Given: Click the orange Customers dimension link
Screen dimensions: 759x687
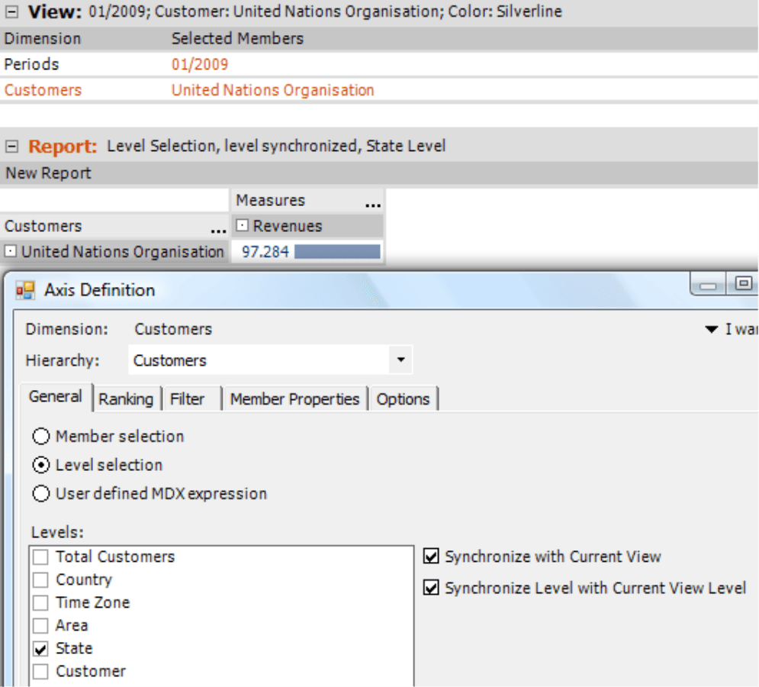Looking at the screenshot, I should (x=43, y=90).
